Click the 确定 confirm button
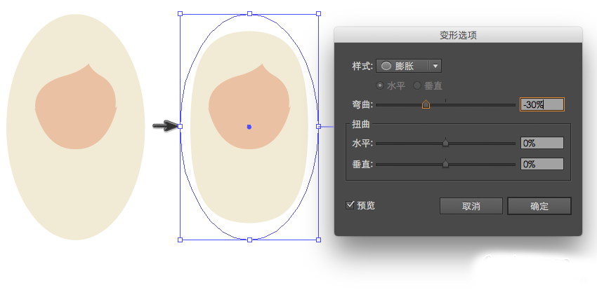Image resolution: width=597 pixels, height=297 pixels. coord(539,206)
